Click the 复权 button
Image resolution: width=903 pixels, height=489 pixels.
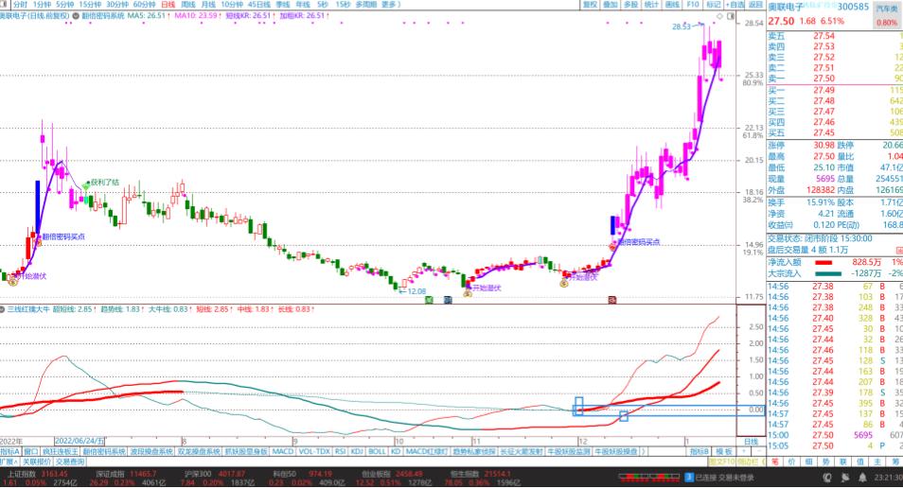click(x=590, y=5)
